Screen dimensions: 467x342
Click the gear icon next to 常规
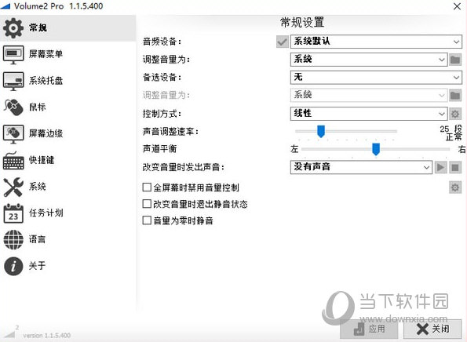pos(13,28)
